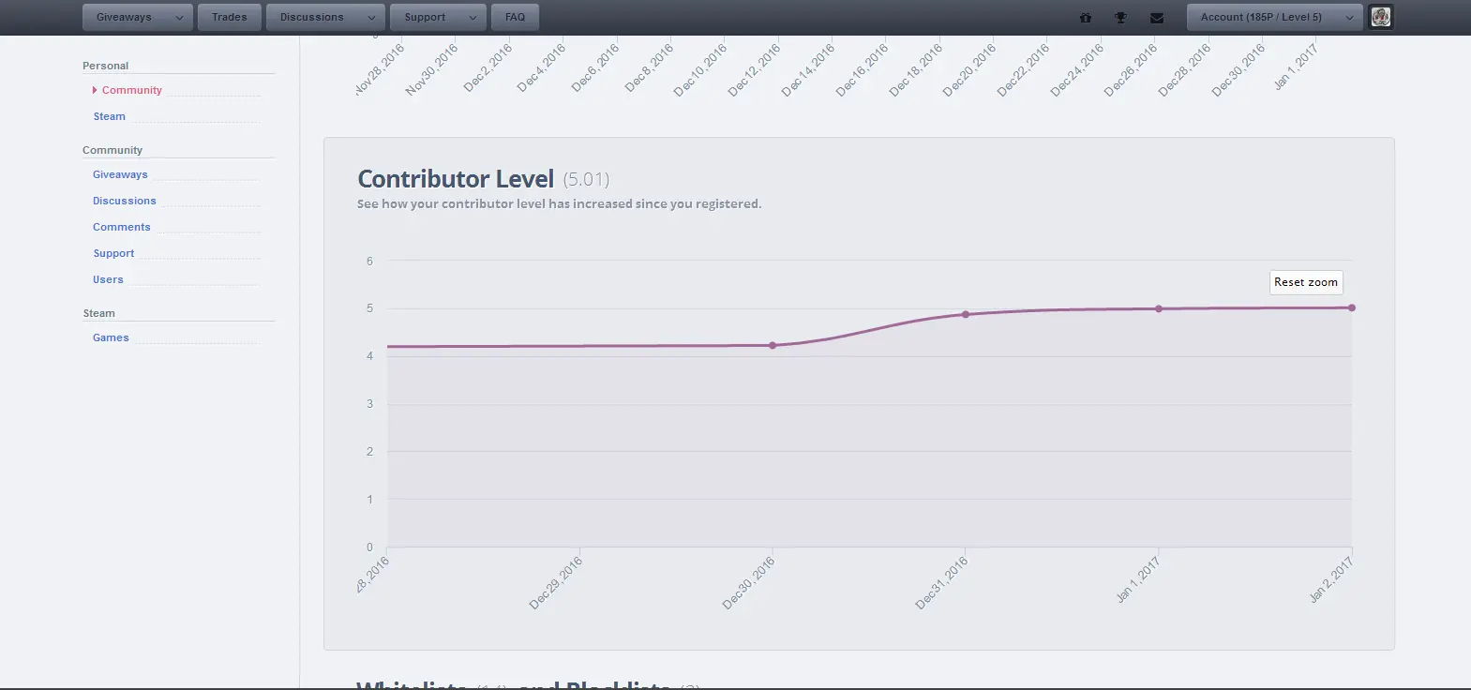The width and height of the screenshot is (1471, 690).
Task: Open Games under Steam section
Action: tap(111, 337)
